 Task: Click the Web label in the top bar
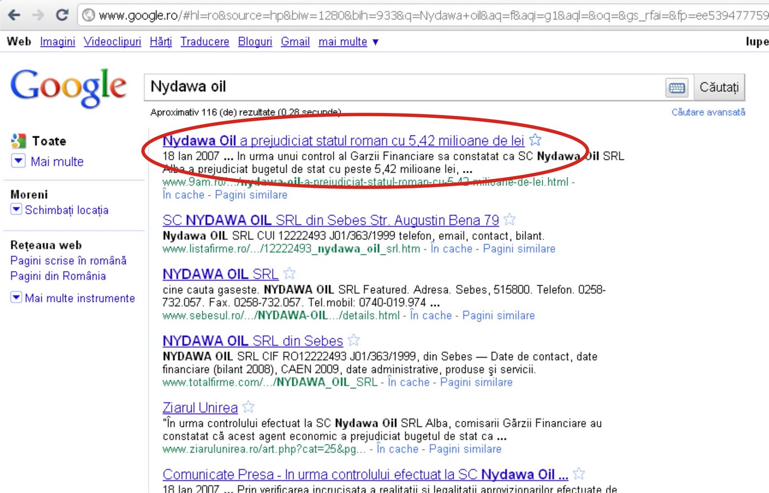tap(19, 41)
